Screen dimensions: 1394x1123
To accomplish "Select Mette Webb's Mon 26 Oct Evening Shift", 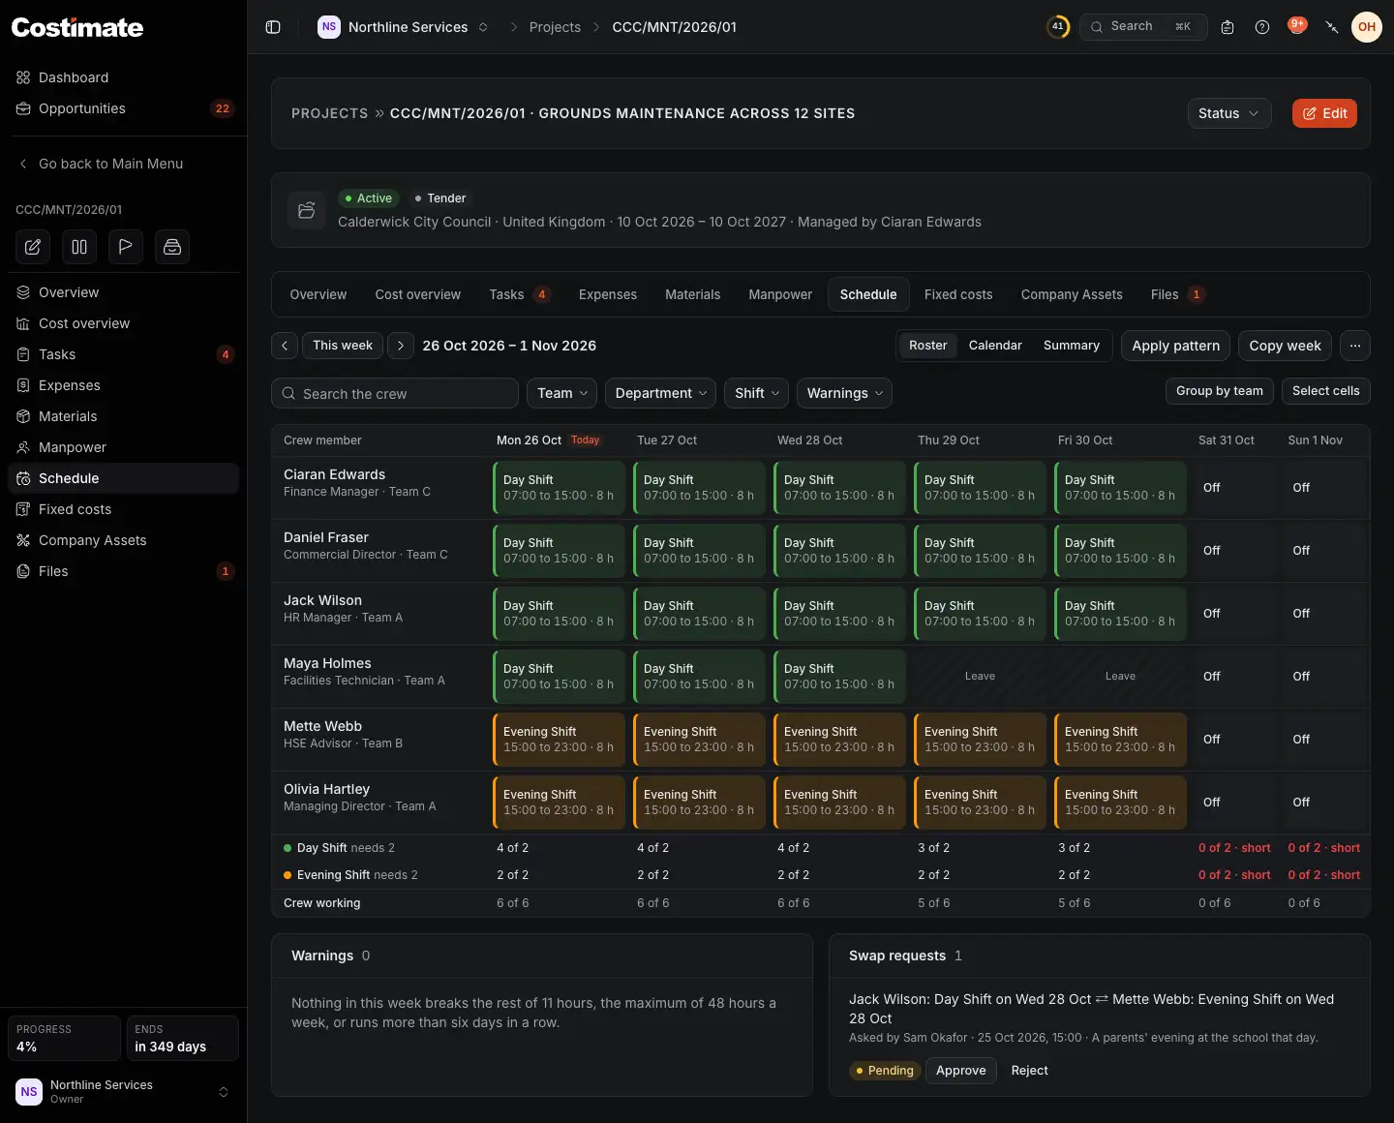I will tap(559, 740).
